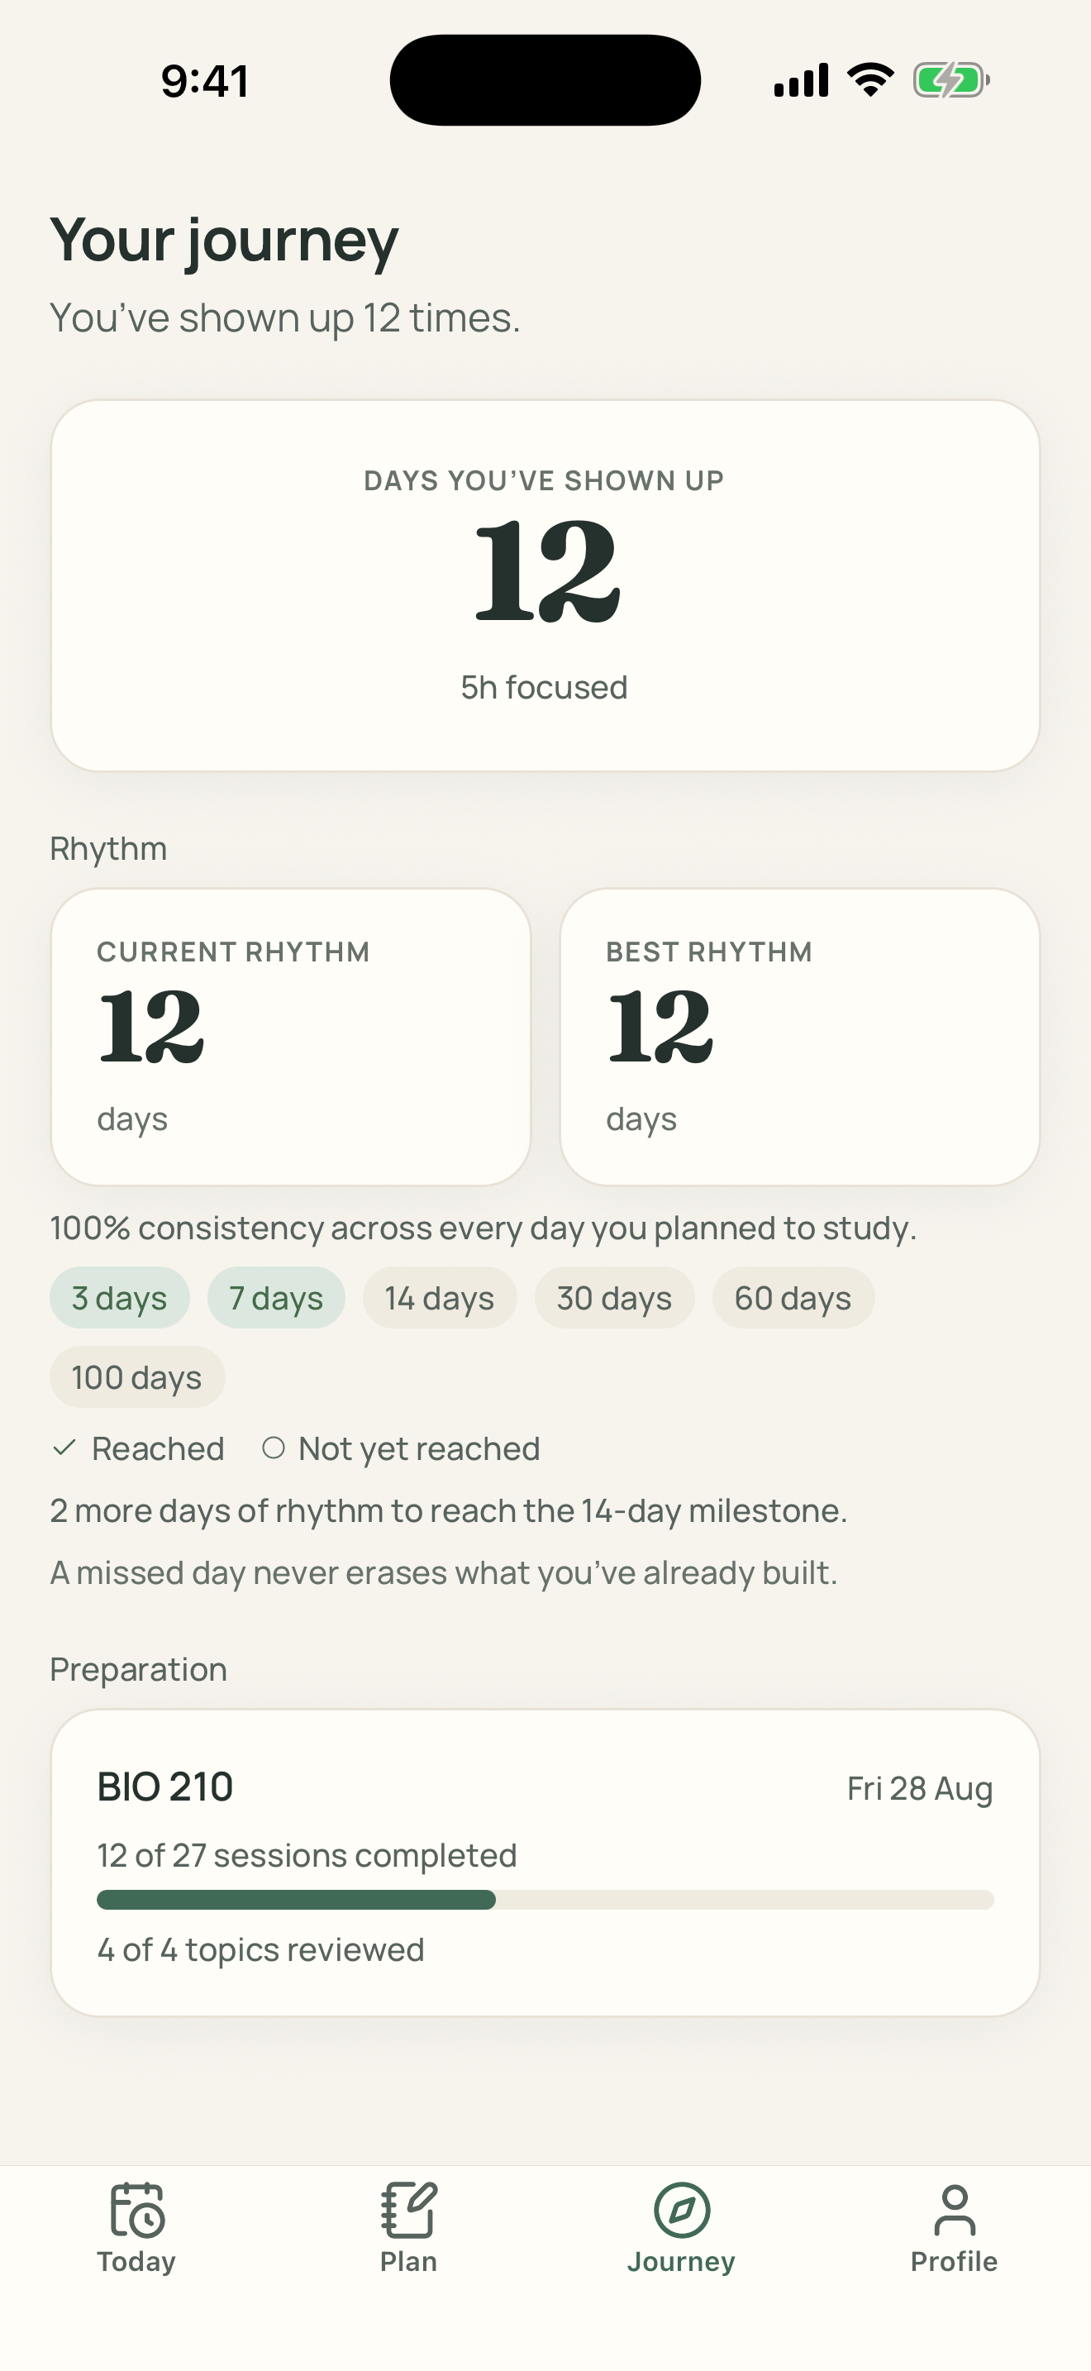This screenshot has height=2371, width=1091.
Task: Open the Profile person icon
Action: point(954,2209)
